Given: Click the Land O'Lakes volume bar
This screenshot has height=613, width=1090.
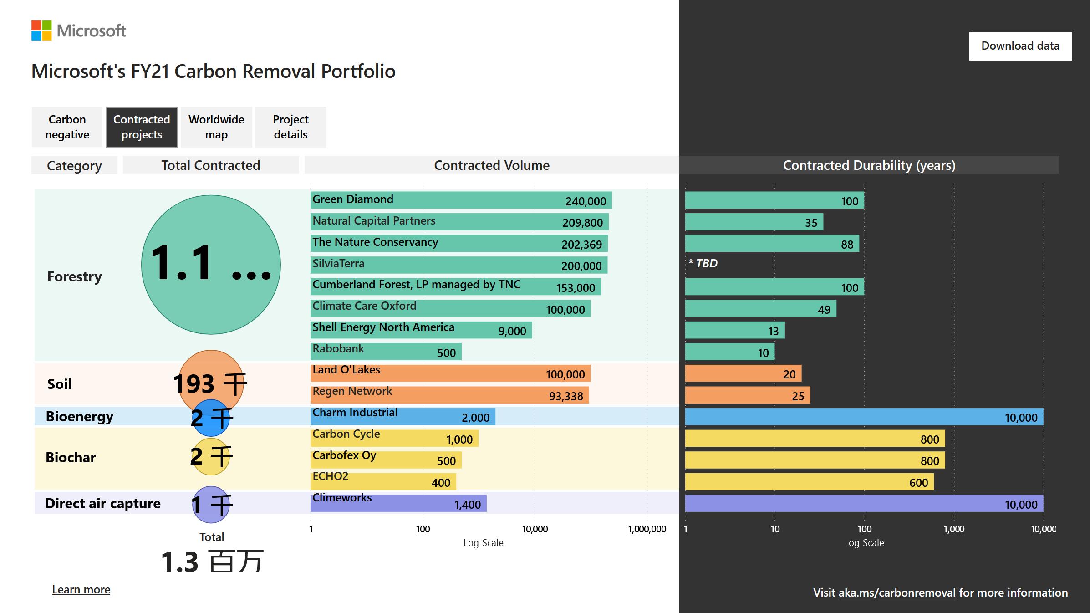Looking at the screenshot, I should click(x=451, y=373).
